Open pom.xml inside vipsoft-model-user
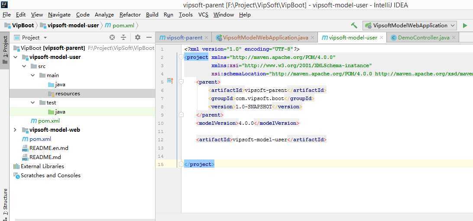The height and width of the screenshot is (221, 473). coord(45,121)
